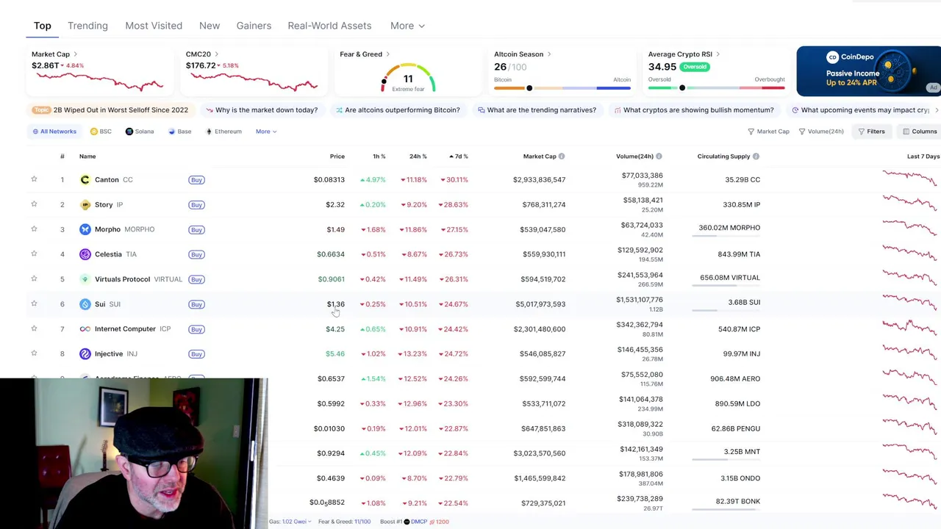Click the Oversold RSI badge

point(695,67)
